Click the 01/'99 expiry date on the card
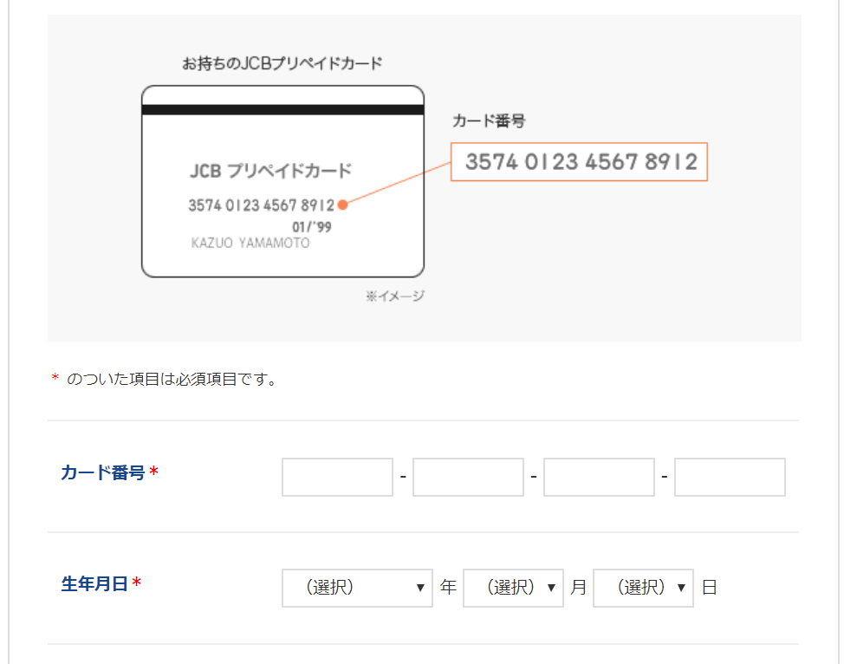 (312, 227)
